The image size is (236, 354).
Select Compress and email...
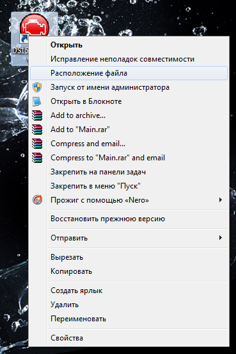pos(129,144)
